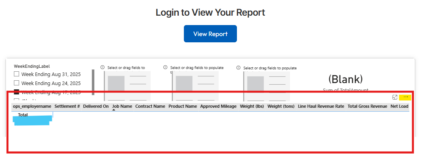Sort by Product Name column header

pos(183,106)
